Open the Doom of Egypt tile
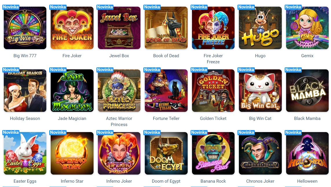This screenshot has height=187, width=331. click(166, 153)
